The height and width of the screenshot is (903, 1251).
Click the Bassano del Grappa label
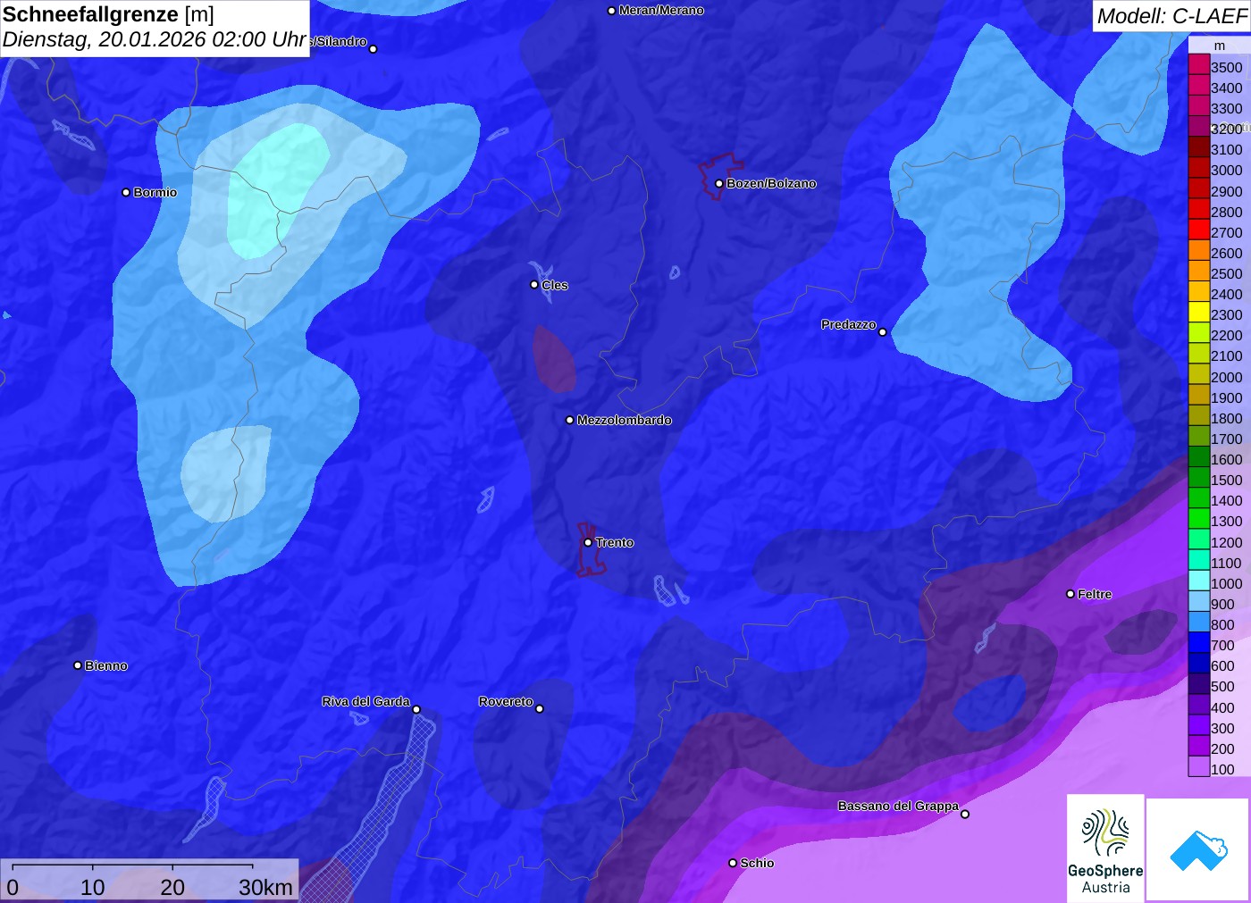(898, 806)
